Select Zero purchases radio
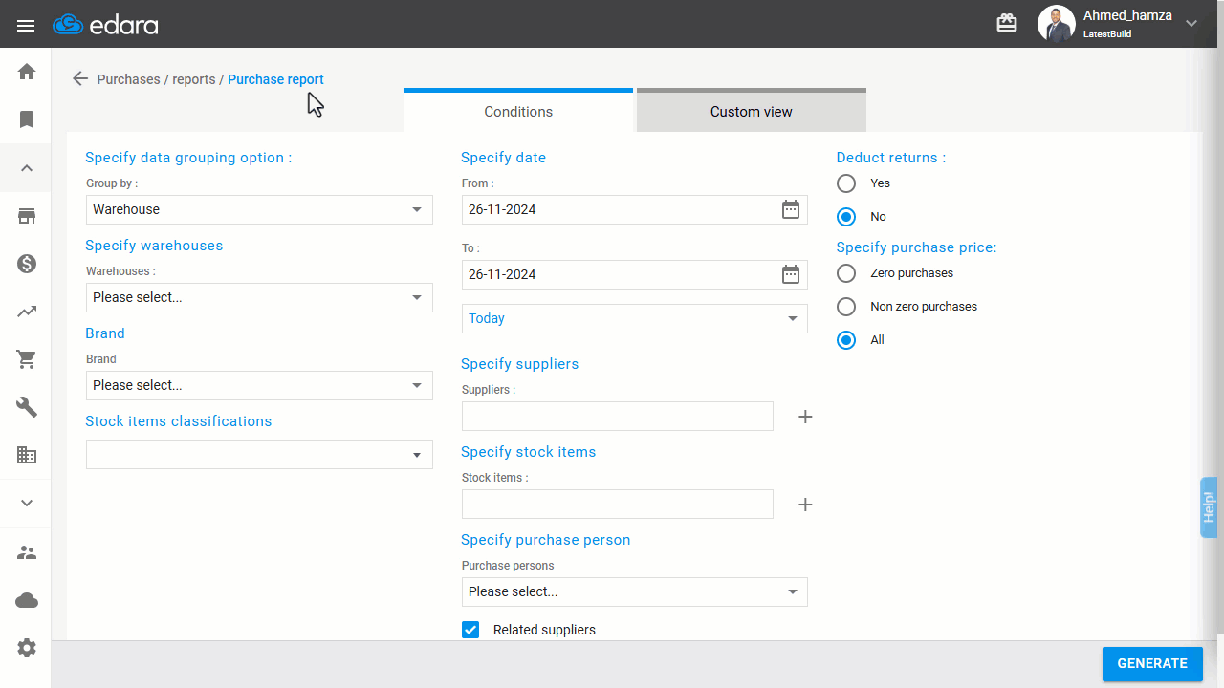The height and width of the screenshot is (688, 1224). click(846, 272)
